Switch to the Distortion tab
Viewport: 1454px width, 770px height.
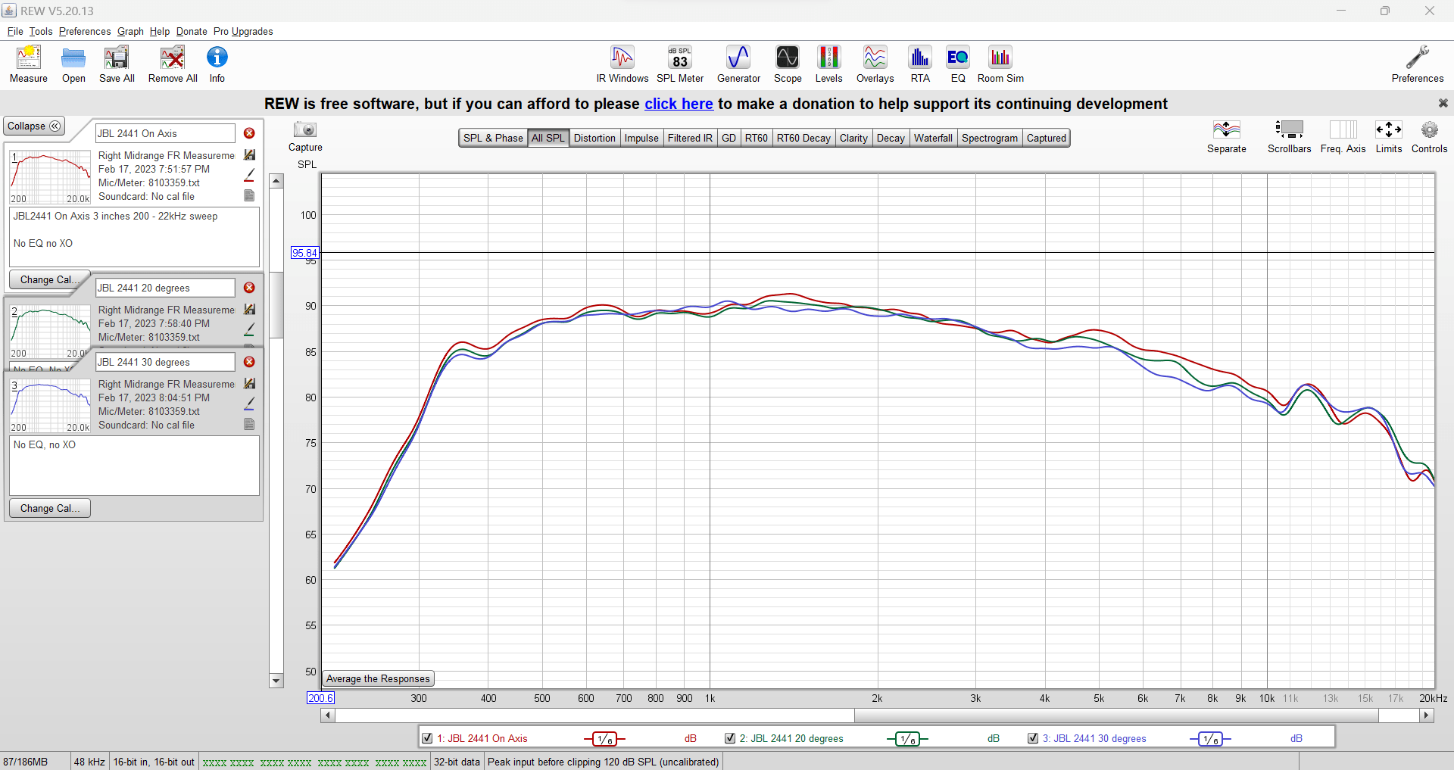pyautogui.click(x=594, y=138)
